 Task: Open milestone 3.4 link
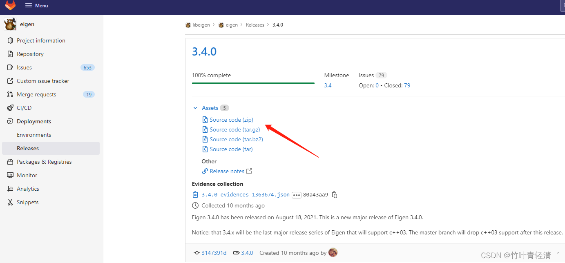328,85
